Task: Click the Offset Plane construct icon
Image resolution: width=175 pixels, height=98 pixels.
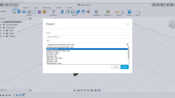Action: [x=108, y=12]
